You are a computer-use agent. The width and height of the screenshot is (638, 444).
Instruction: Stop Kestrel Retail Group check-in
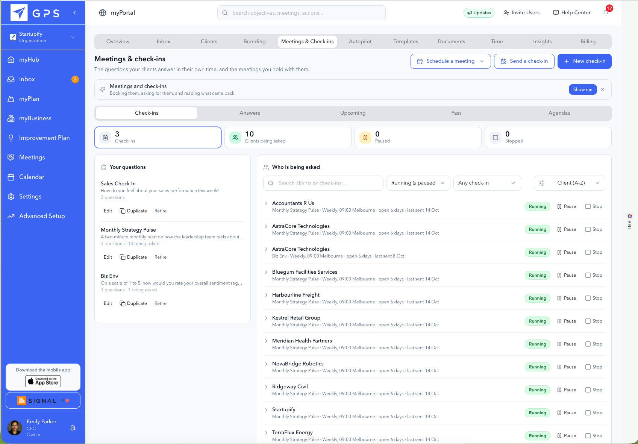pos(594,321)
